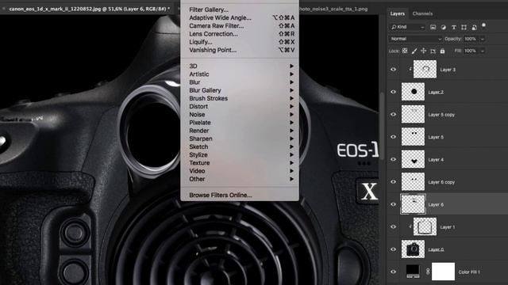Lock all padlock icon
Viewport: 508px width, 285px height.
click(x=443, y=51)
